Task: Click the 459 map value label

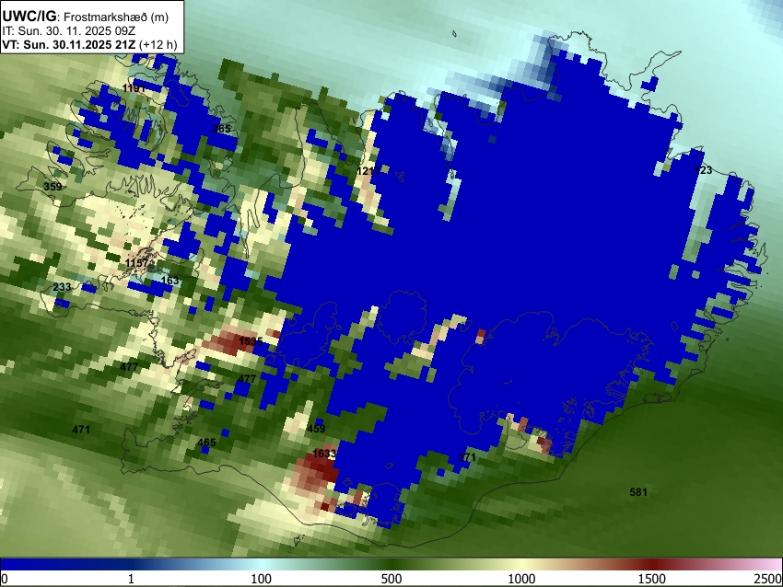Action: tap(316, 429)
